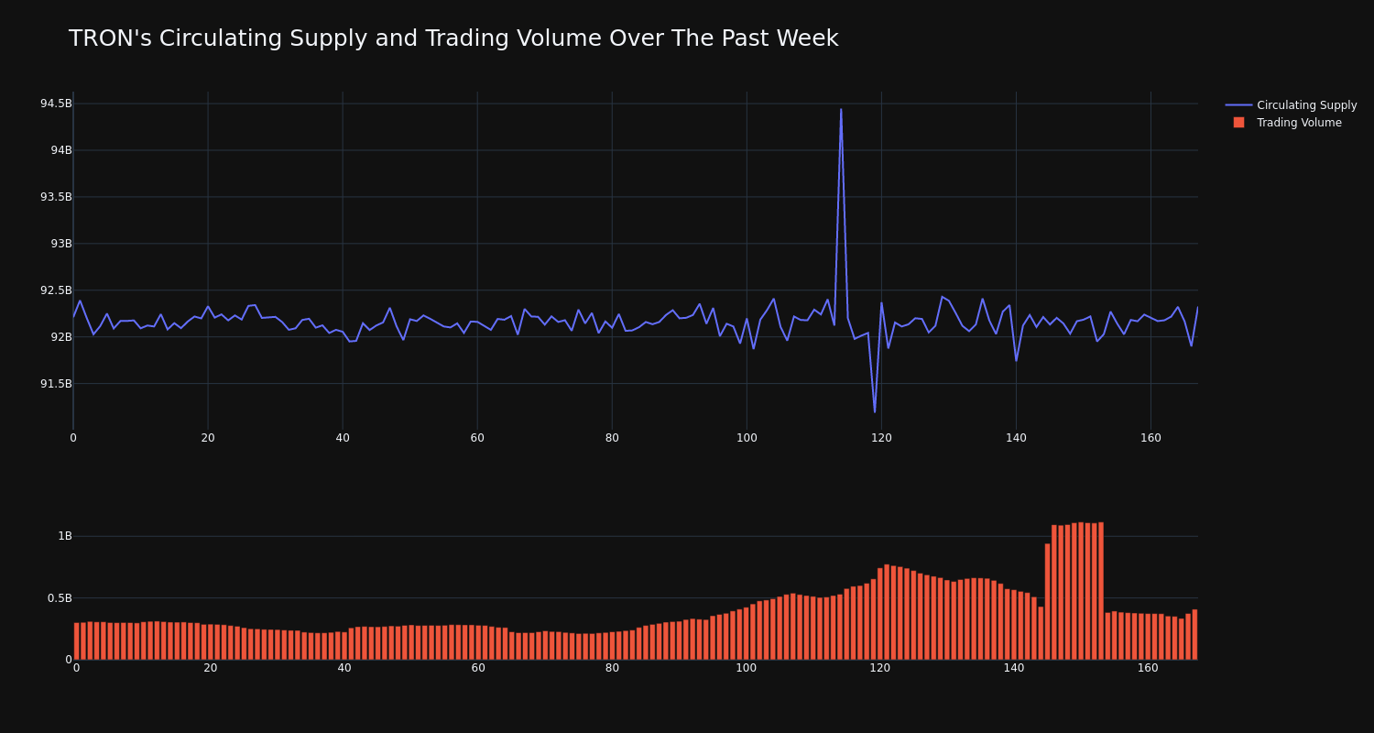Viewport: 1374px width, 733px height.
Task: Click the 0.5B label on volume chart
Action: click(x=60, y=598)
